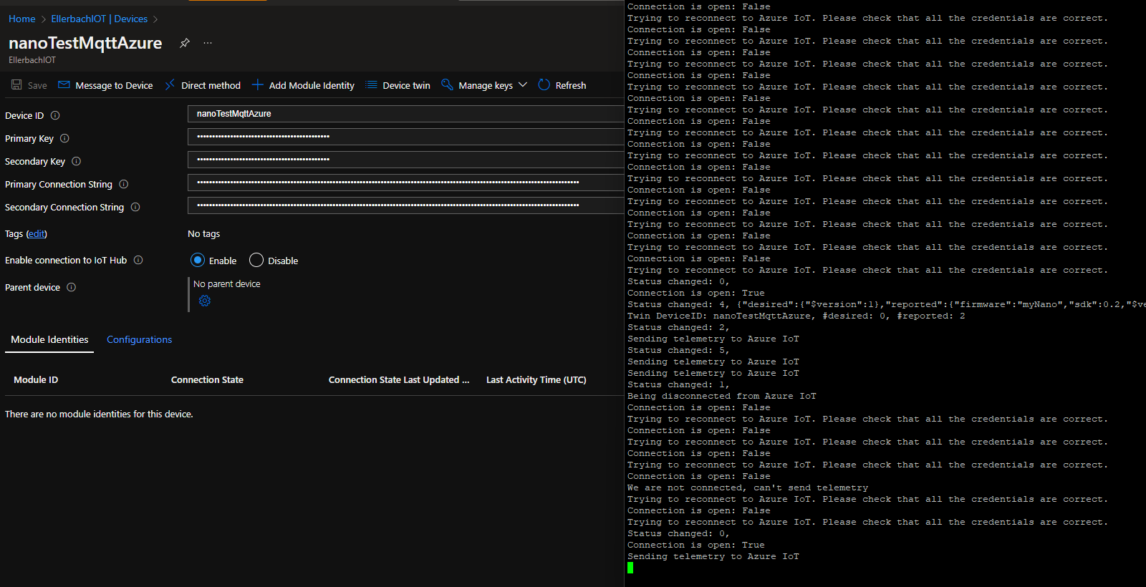Click the Secondary Connection String field
1146x587 pixels.
click(405, 205)
